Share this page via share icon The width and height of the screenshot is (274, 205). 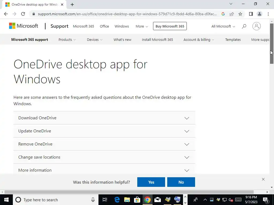click(x=232, y=14)
